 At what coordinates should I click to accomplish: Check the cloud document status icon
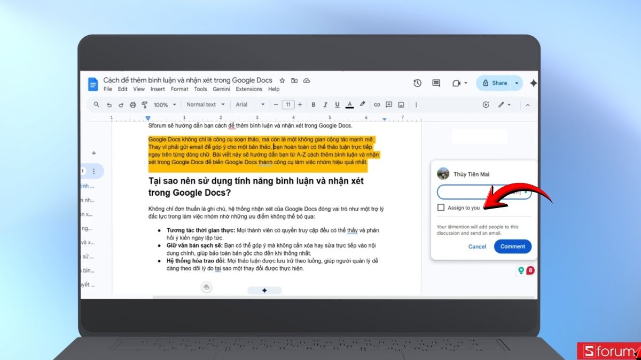[307, 81]
